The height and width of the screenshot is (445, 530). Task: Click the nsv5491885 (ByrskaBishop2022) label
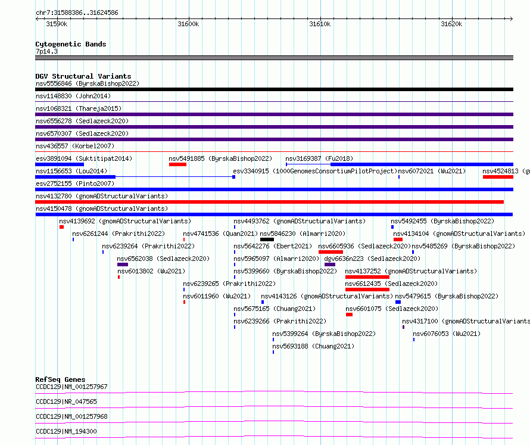220,158
